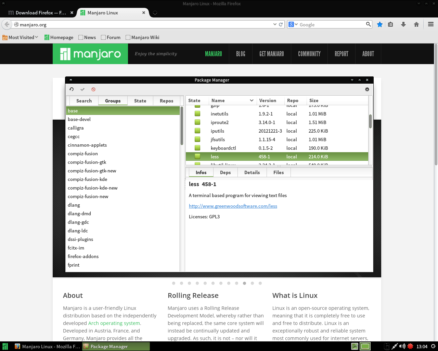
Task: Click the second workspace switcher icon
Action: pos(365,347)
